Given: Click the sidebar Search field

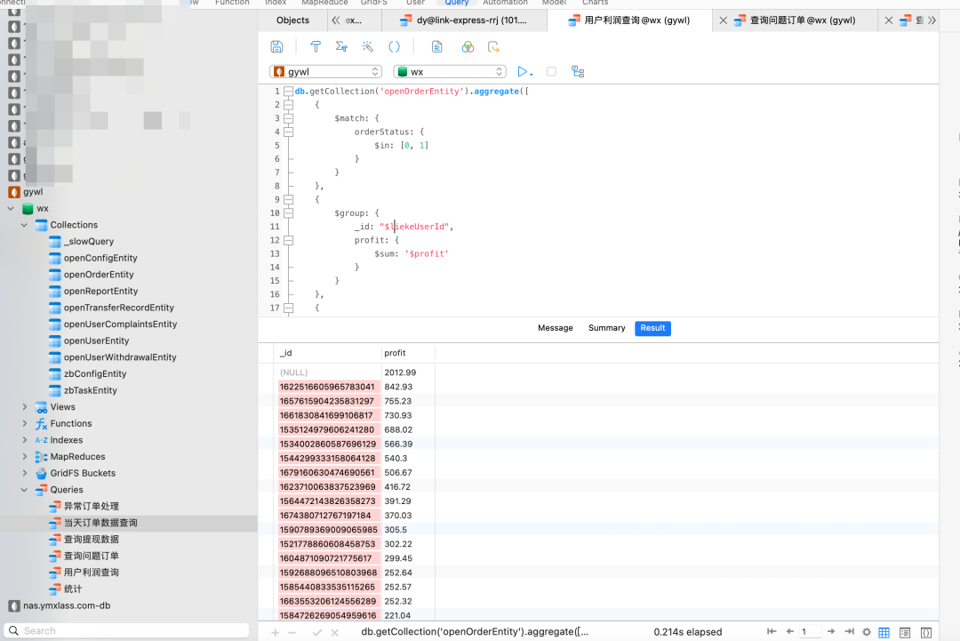Looking at the screenshot, I should point(127,630).
